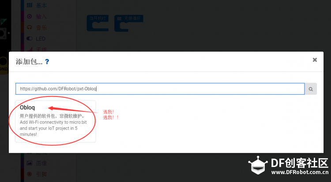Viewport: 331px width, 182px height.
Task: Click the LED toggle icon
Action: click(x=29, y=39)
